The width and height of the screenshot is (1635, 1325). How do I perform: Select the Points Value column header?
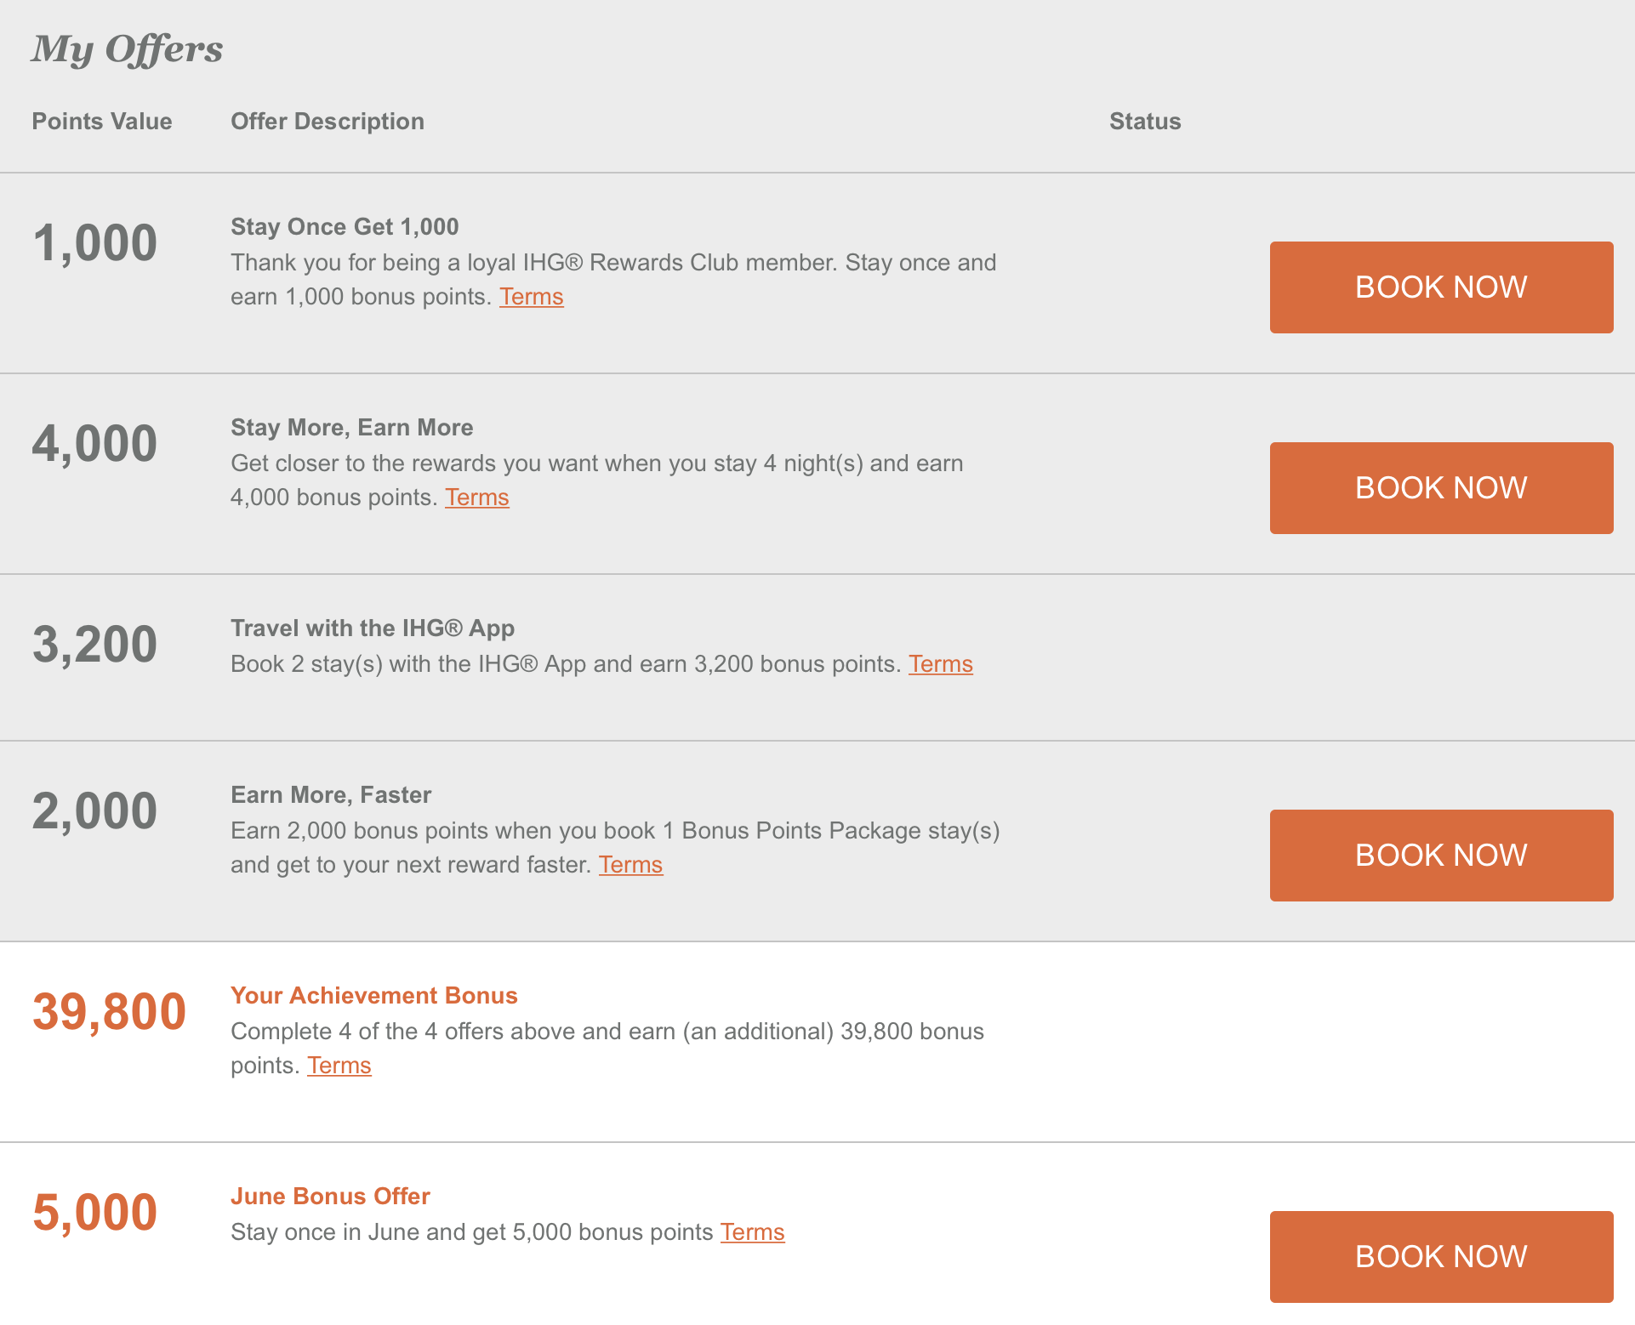(x=102, y=122)
